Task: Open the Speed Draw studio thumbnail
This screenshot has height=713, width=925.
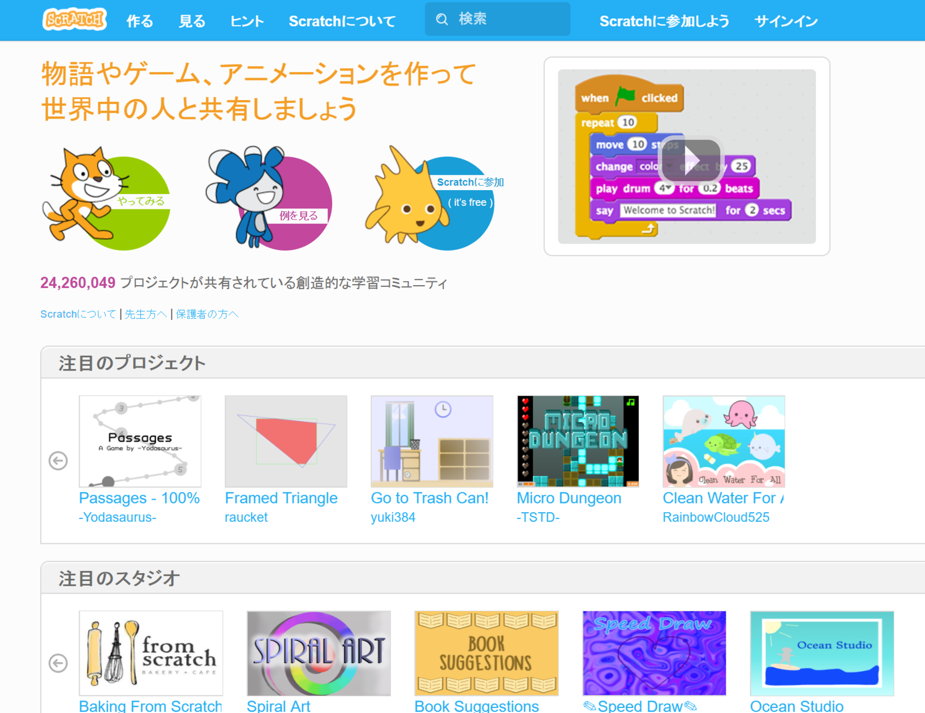Action: (655, 653)
